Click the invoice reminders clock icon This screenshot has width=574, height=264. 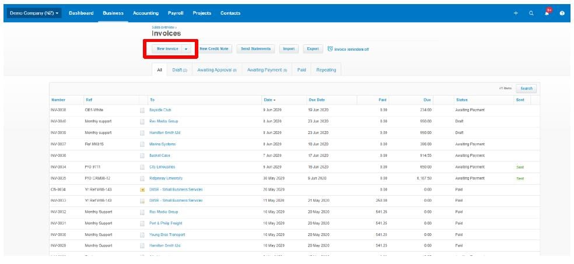point(330,49)
